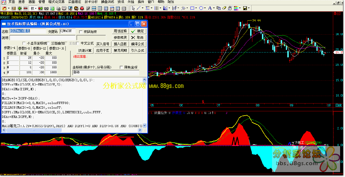Open dropdown arrow next to fan lines tool
The width and height of the screenshot is (345, 177).
(x=169, y=8)
